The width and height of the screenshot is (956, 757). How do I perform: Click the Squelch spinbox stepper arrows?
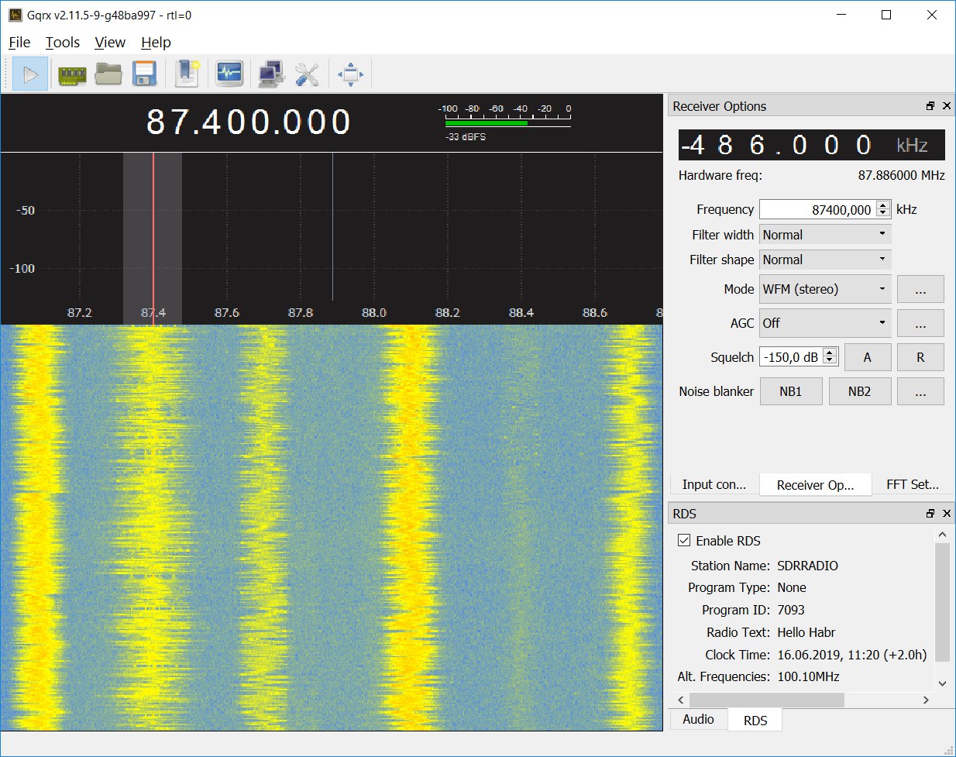[x=830, y=357]
